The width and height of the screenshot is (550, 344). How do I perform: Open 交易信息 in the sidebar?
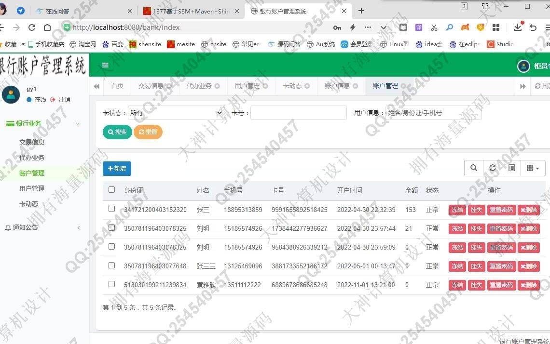32,142
